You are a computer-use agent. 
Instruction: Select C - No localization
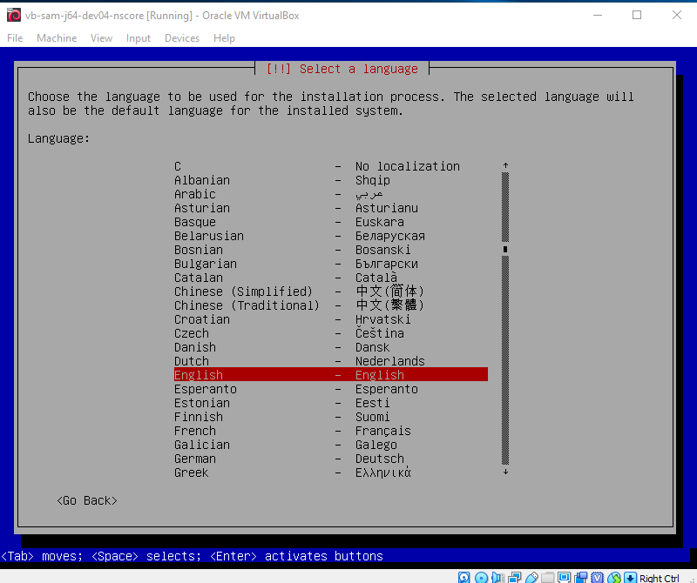(x=331, y=166)
